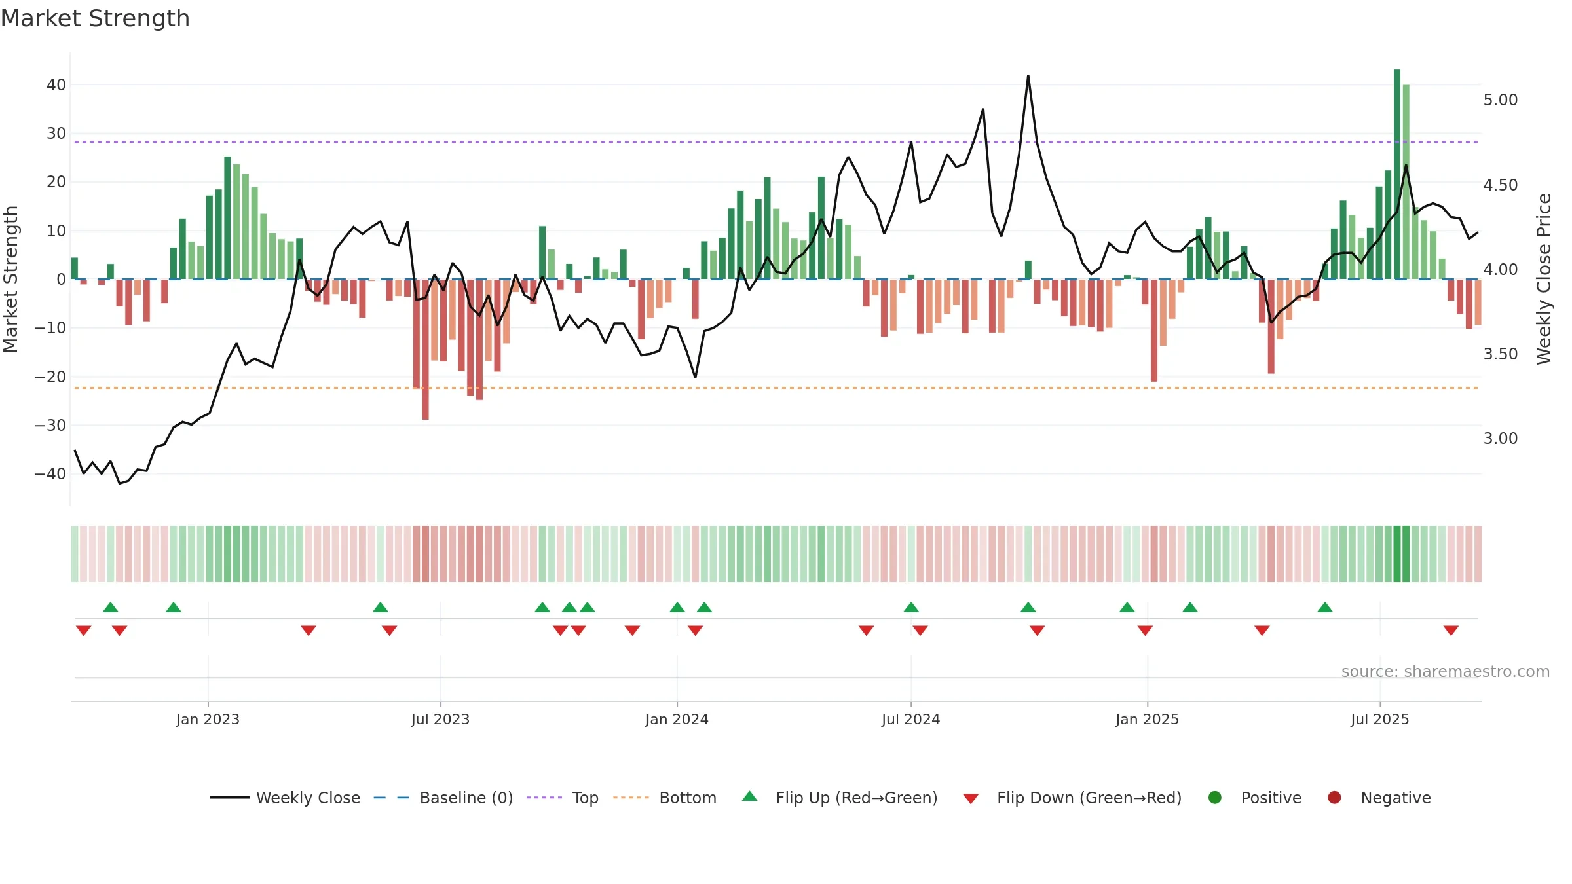Click the Jan 2023 x-axis label
The height and width of the screenshot is (884, 1572).
208,719
